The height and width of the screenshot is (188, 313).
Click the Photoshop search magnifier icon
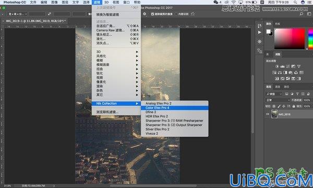[x=301, y=14]
